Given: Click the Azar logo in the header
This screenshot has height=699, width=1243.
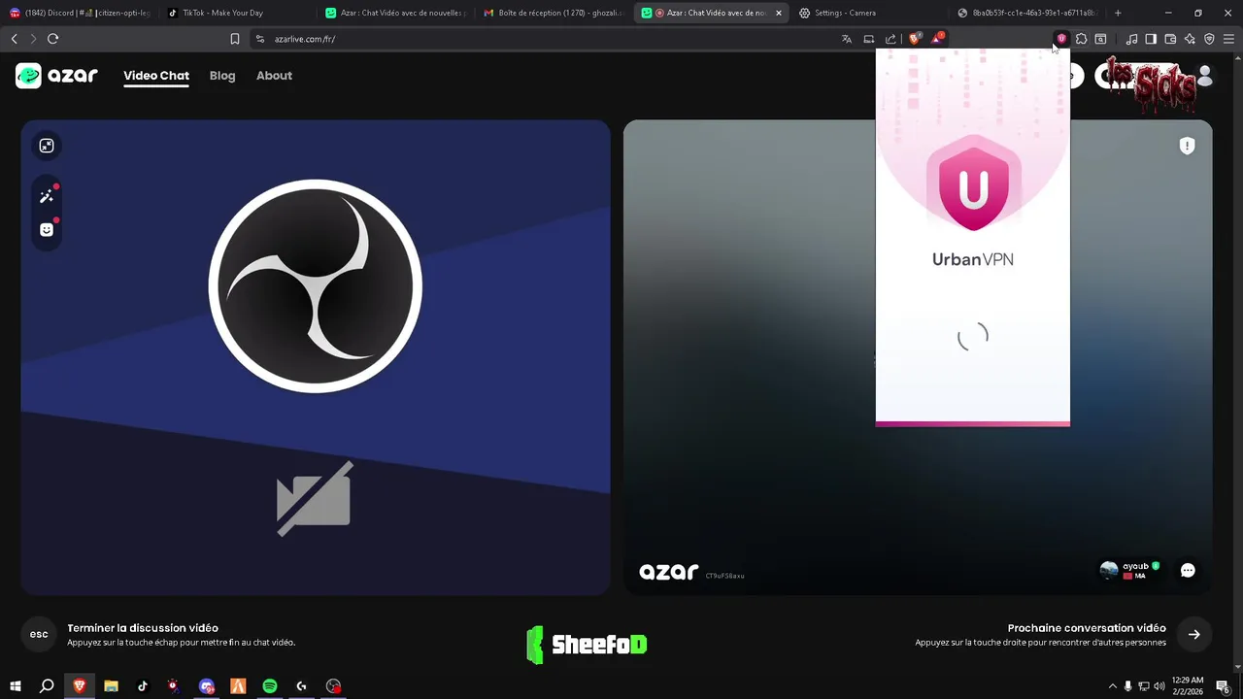Looking at the screenshot, I should tap(56, 76).
